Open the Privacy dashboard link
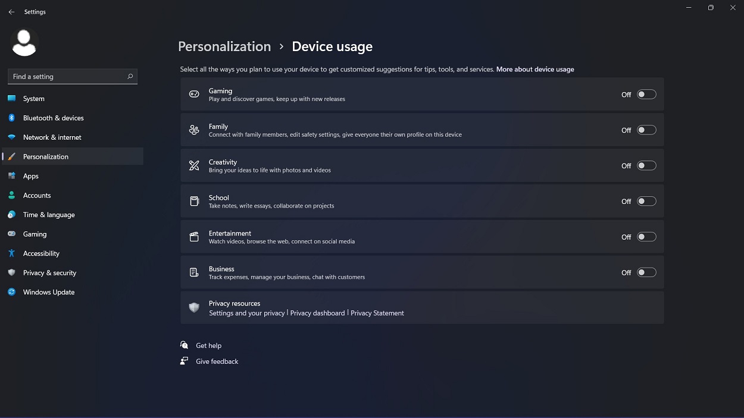The height and width of the screenshot is (418, 744). point(317,313)
